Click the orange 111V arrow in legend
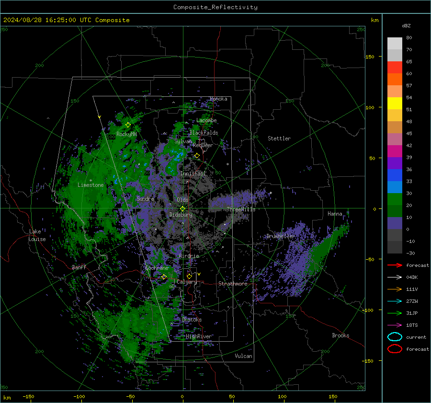 [x=395, y=289]
